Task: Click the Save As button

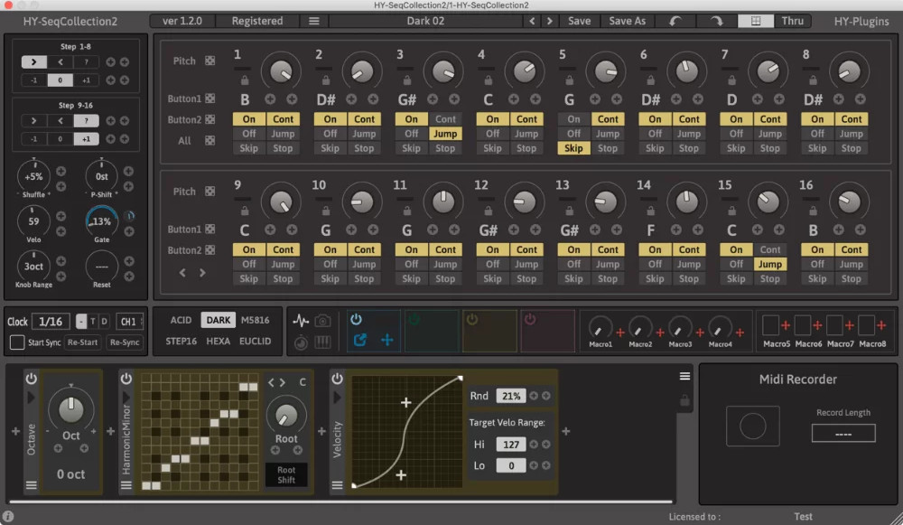Action: coord(627,21)
